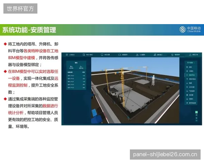
Task: Click the device item just below 卸料平台
Action: (191, 79)
